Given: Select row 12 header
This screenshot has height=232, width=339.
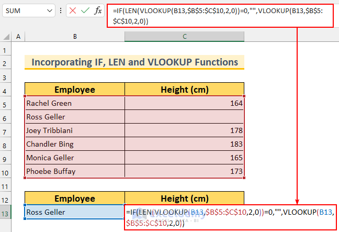Looking at the screenshot, I should [x=5, y=198].
